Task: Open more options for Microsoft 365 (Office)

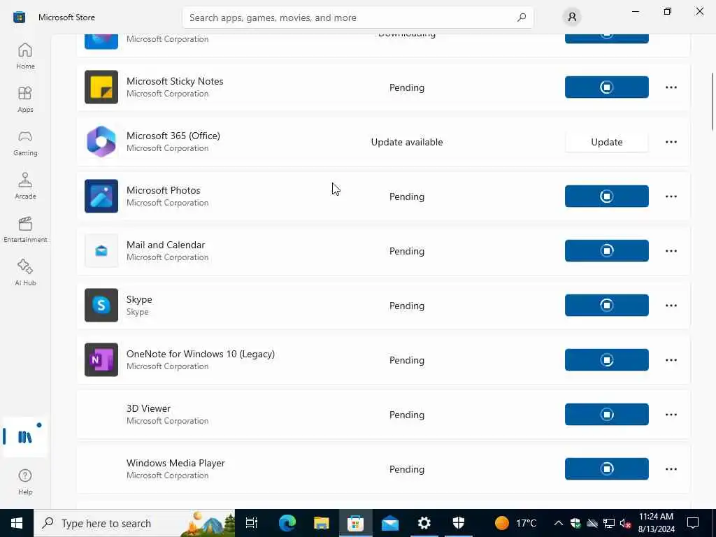Action: 671,142
